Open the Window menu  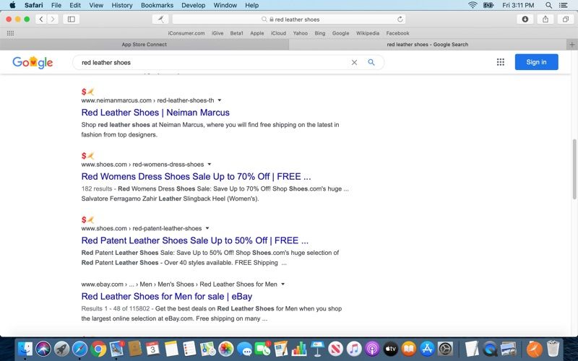pos(225,5)
